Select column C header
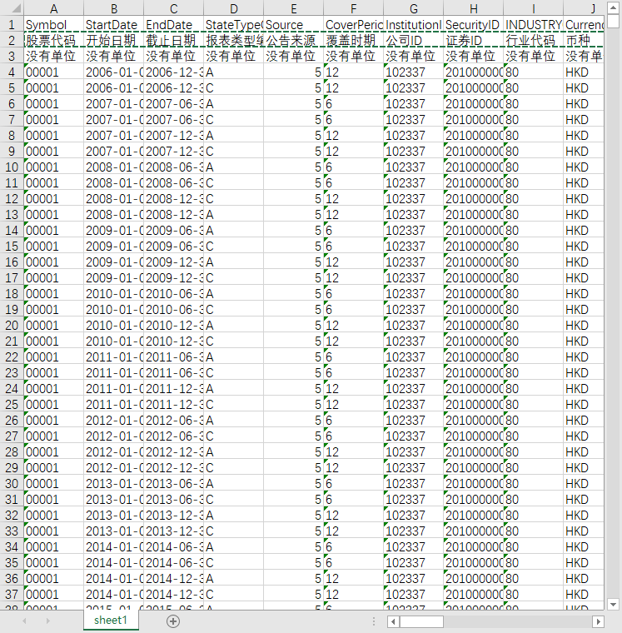Screen dimensions: 622x633 coord(173,8)
